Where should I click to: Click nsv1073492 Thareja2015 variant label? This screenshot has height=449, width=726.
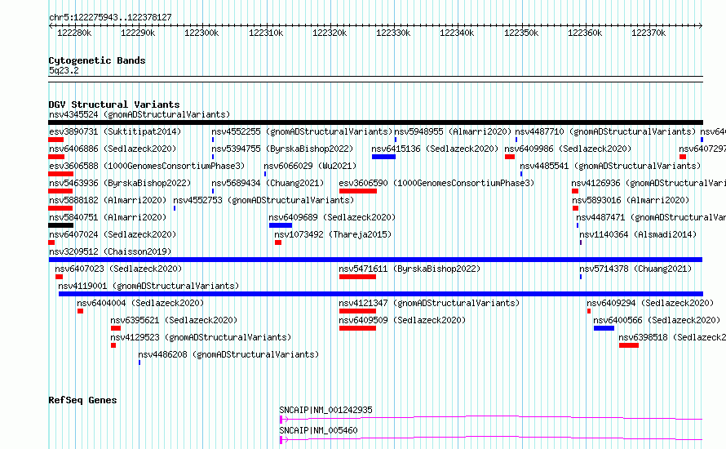[333, 234]
